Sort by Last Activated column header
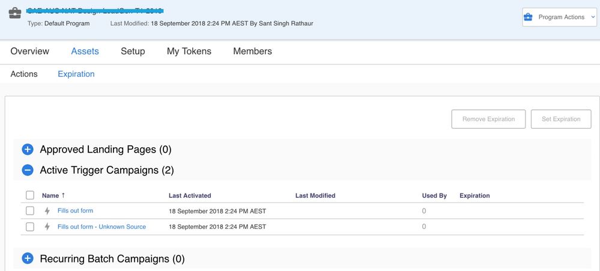This screenshot has width=600, height=271. pyautogui.click(x=190, y=196)
